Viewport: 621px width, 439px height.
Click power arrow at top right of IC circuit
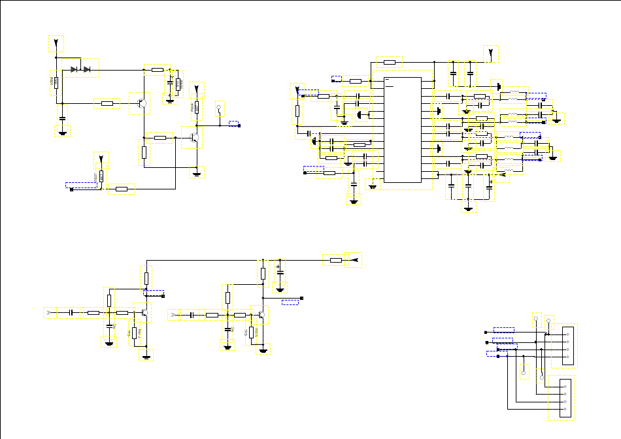tap(491, 54)
